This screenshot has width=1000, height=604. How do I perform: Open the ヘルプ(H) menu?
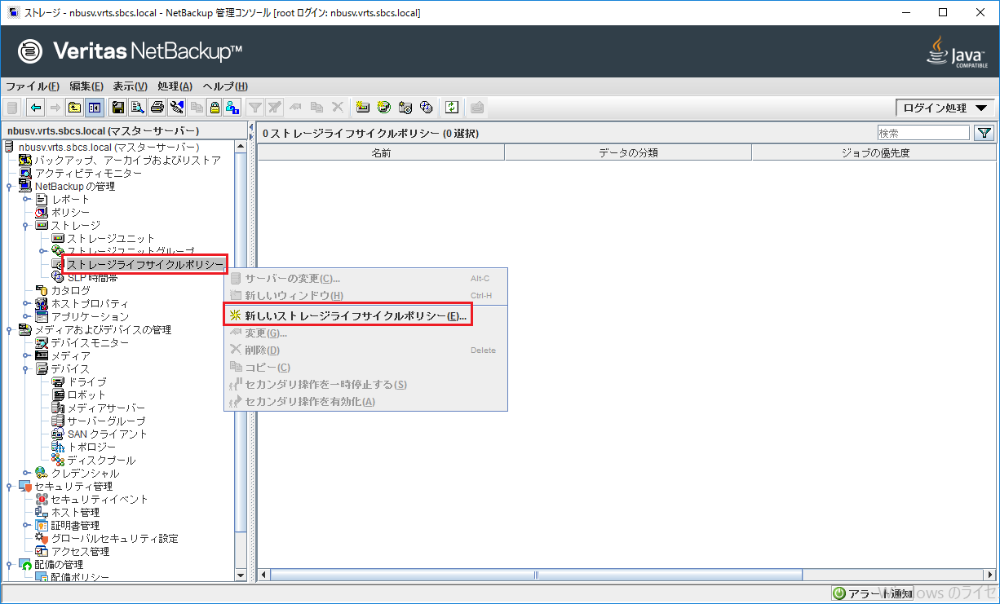point(225,86)
